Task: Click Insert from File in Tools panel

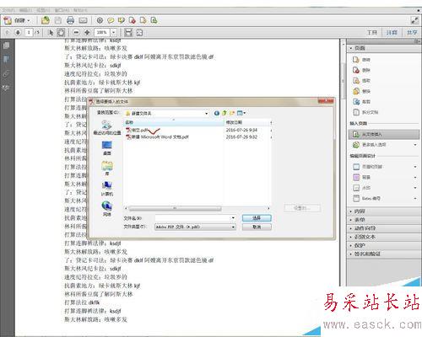Action: (384, 135)
